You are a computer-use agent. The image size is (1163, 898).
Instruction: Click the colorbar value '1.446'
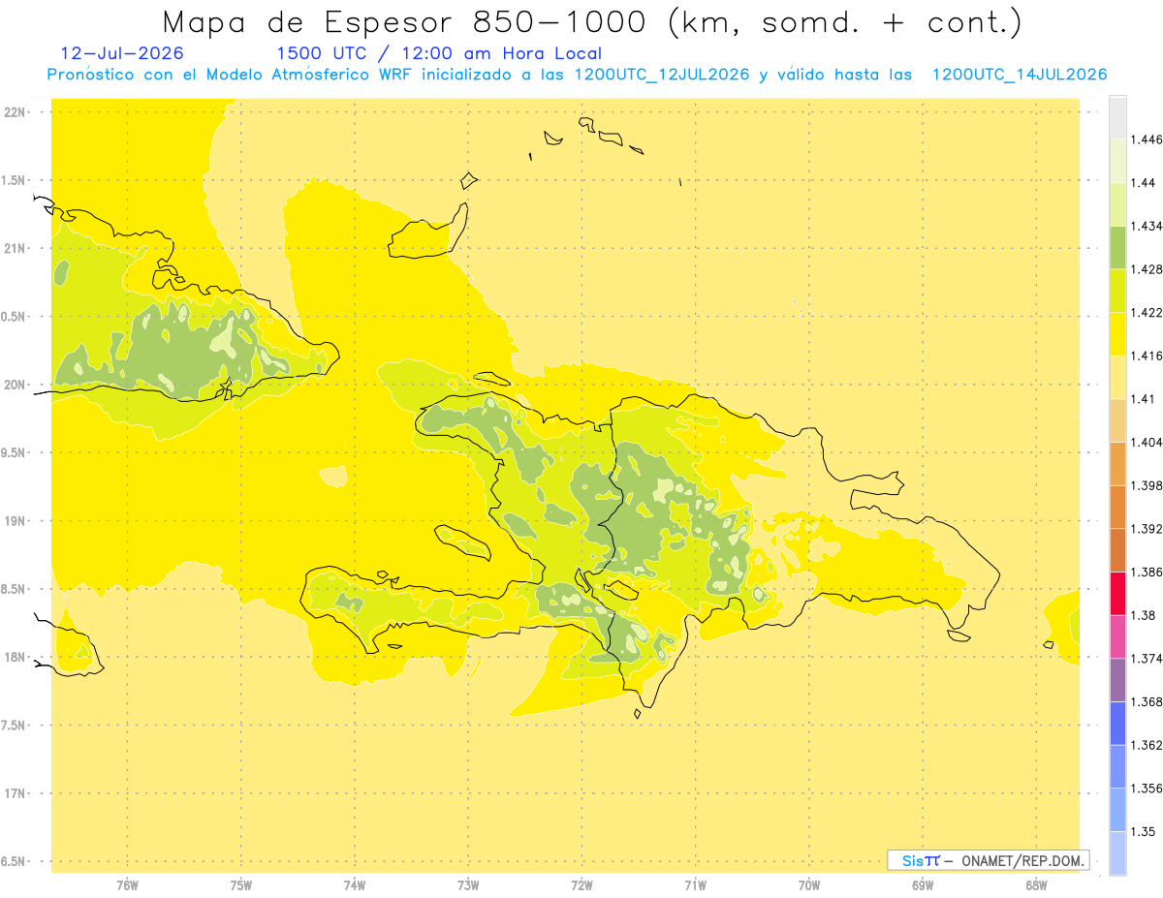[x=1147, y=139]
